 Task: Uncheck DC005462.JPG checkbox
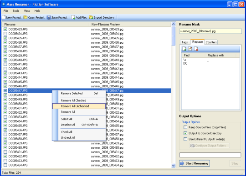tap(5, 156)
